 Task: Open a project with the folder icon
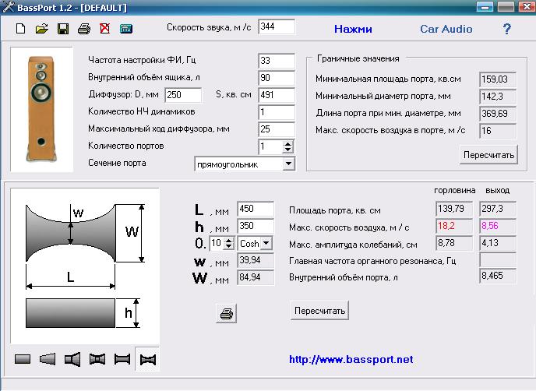click(42, 30)
